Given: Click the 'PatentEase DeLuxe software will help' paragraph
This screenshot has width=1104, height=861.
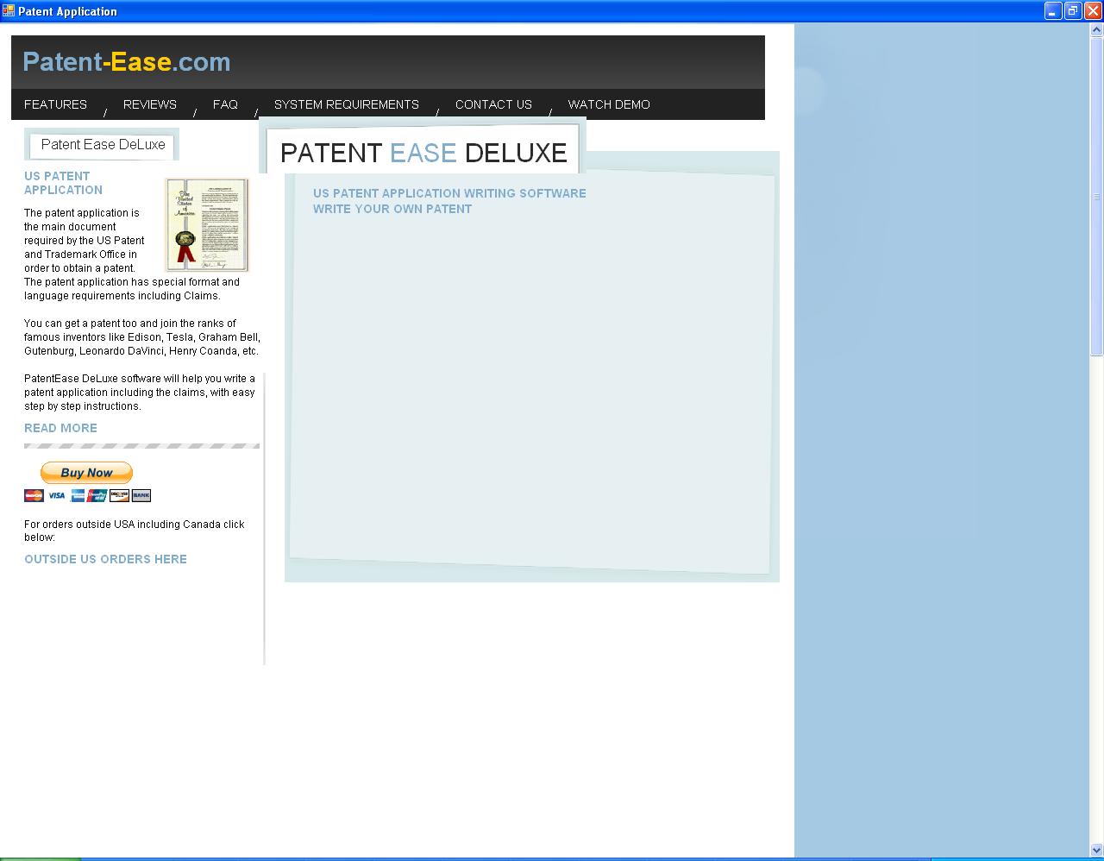Looking at the screenshot, I should pyautogui.click(x=140, y=393).
